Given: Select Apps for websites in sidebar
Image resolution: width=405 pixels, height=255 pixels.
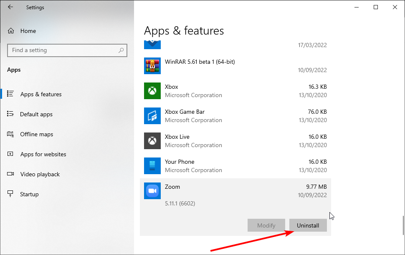Looking at the screenshot, I should pyautogui.click(x=43, y=154).
